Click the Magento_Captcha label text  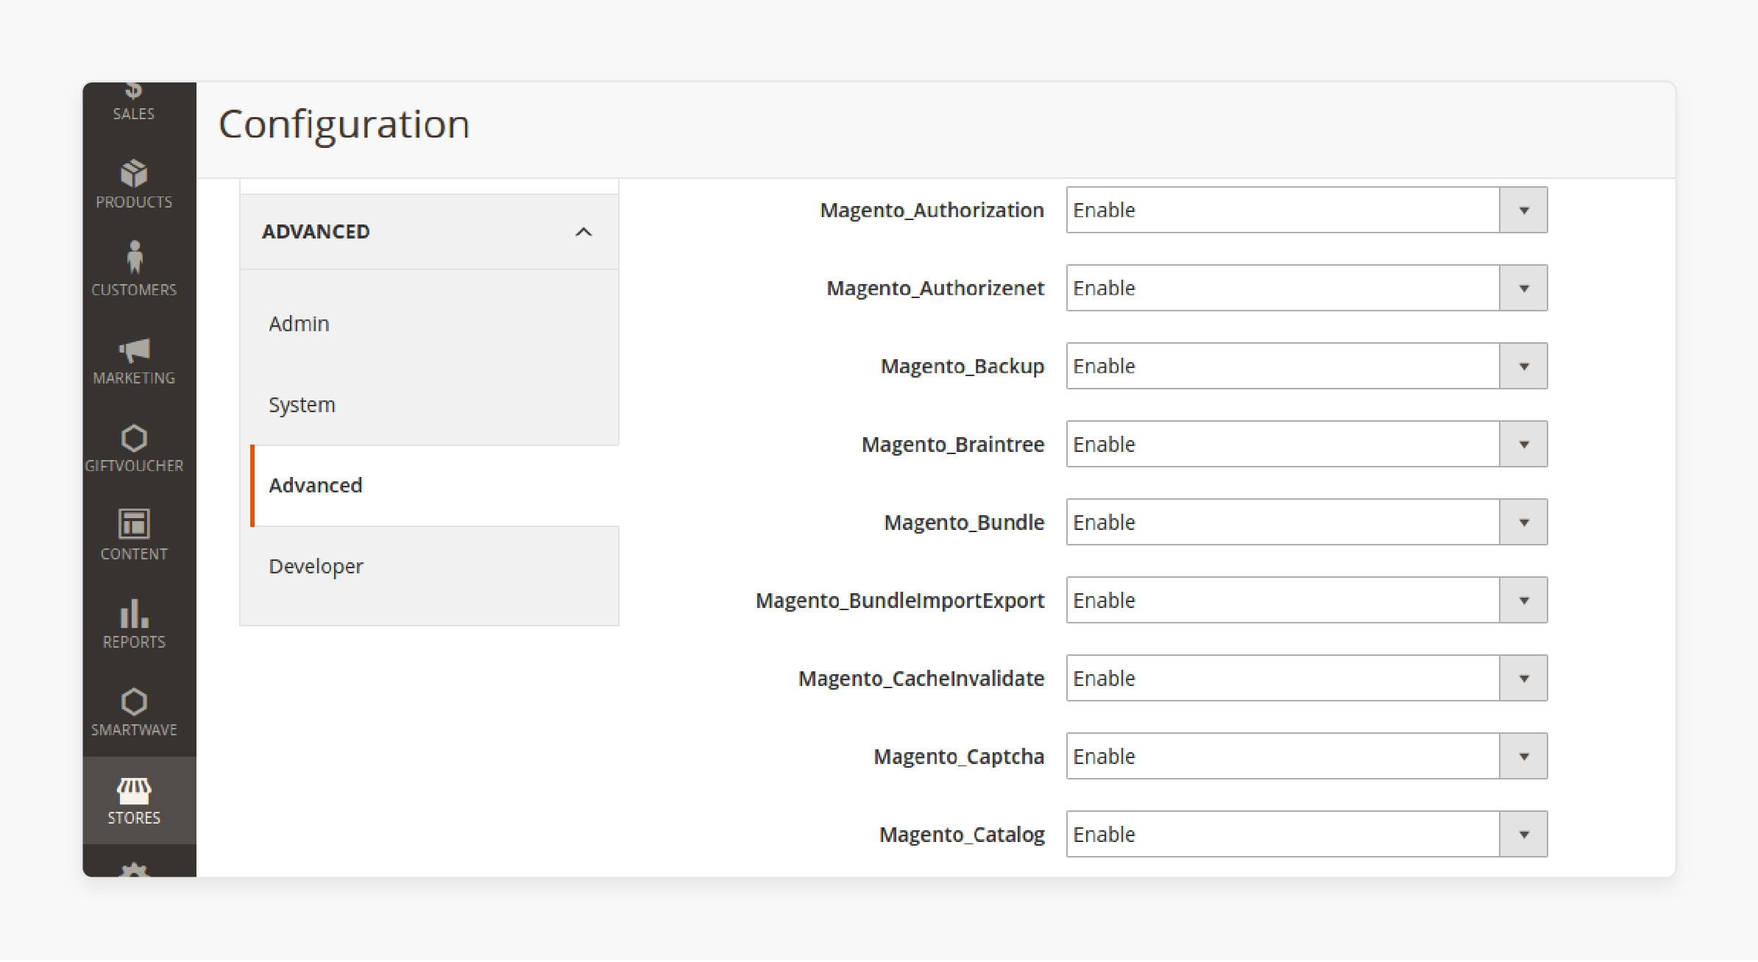pyautogui.click(x=959, y=757)
